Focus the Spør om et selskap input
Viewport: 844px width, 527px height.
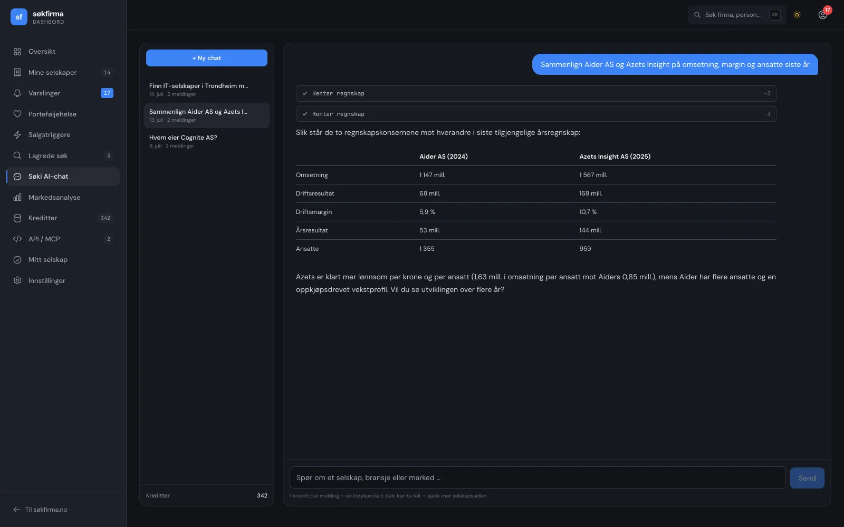(x=538, y=477)
